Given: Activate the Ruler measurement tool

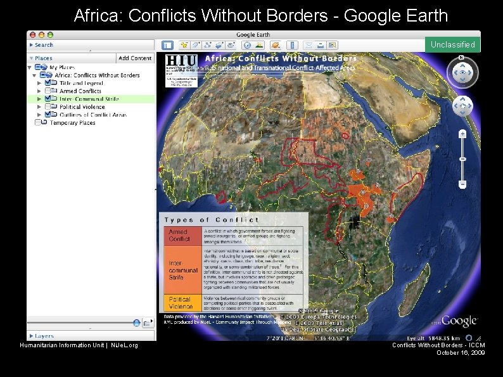Looking at the screenshot, I should [292, 45].
